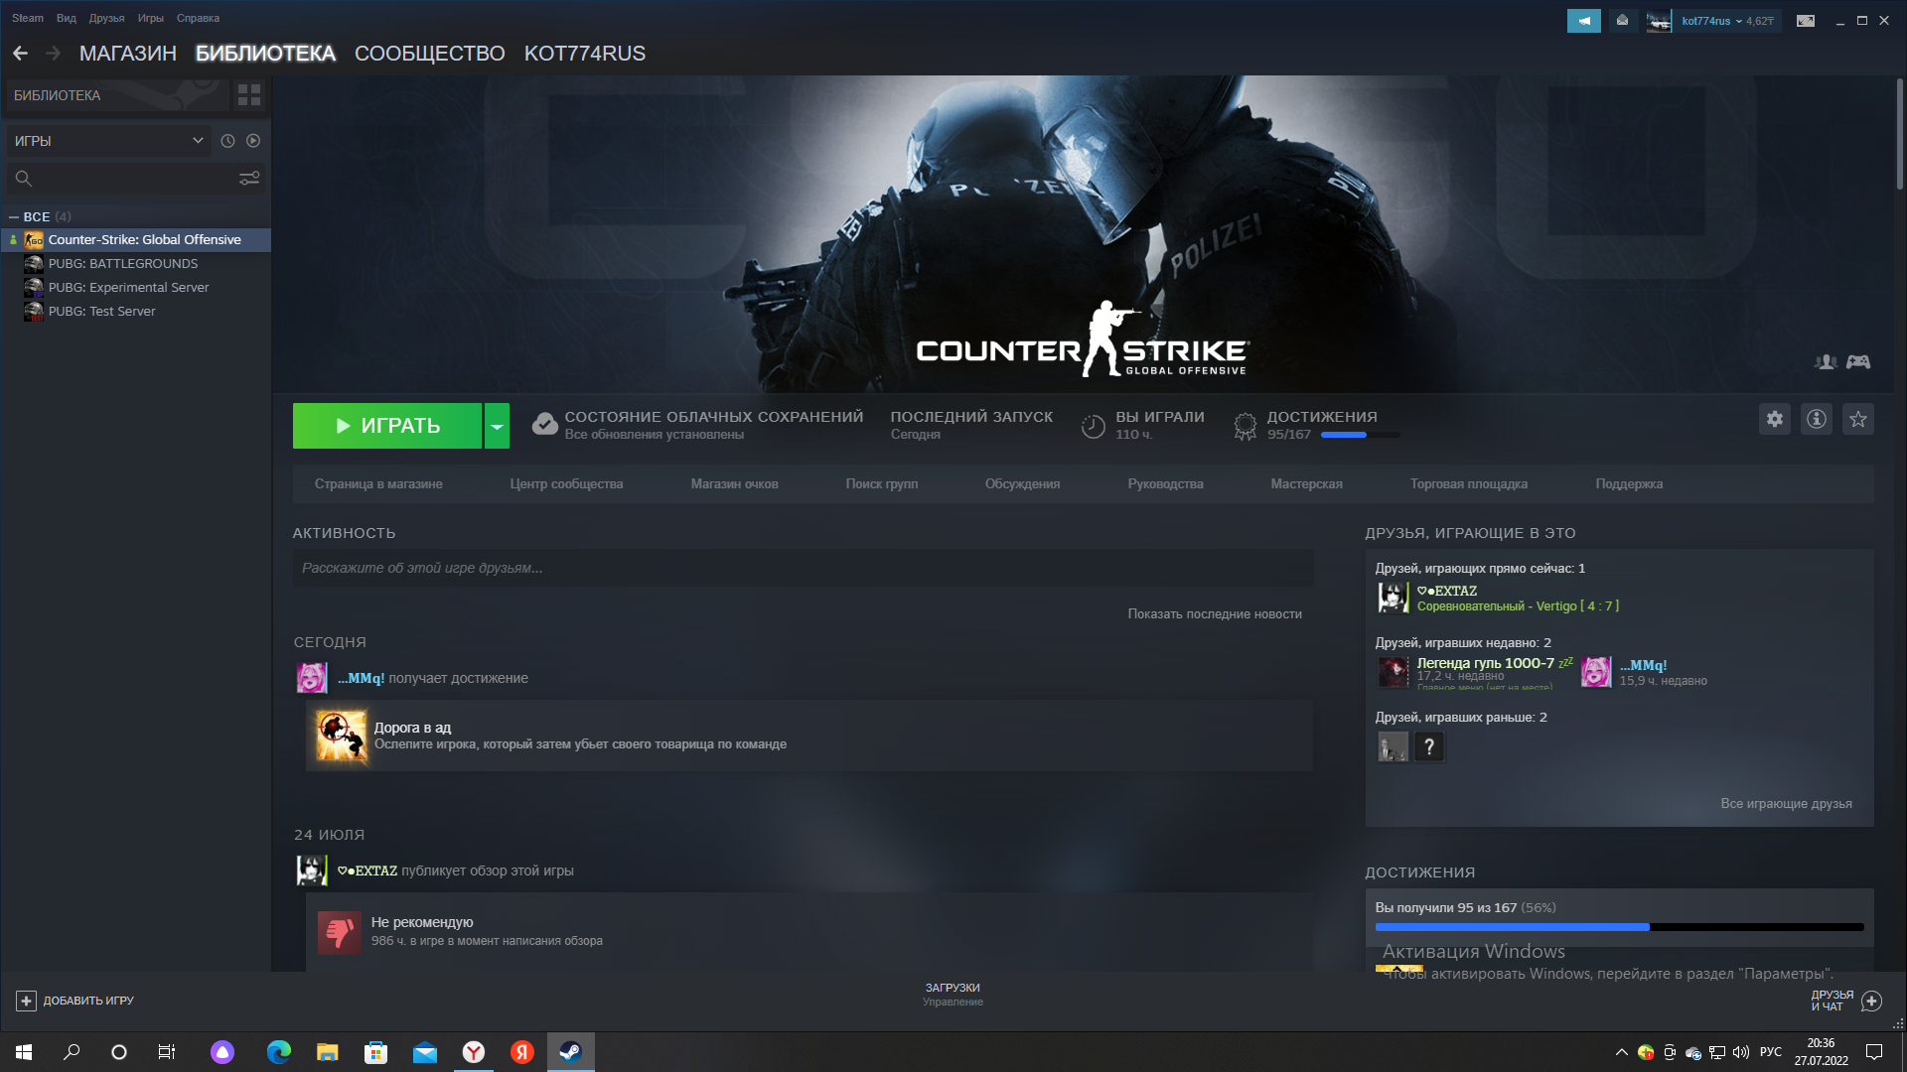1907x1072 pixels.
Task: Go to the СООБЩЕСТВО tab
Action: point(429,54)
